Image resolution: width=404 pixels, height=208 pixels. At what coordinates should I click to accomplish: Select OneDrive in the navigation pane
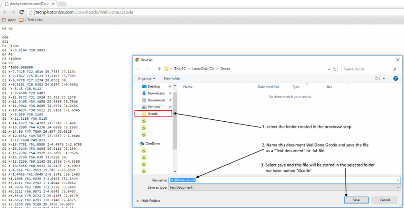tap(152, 143)
